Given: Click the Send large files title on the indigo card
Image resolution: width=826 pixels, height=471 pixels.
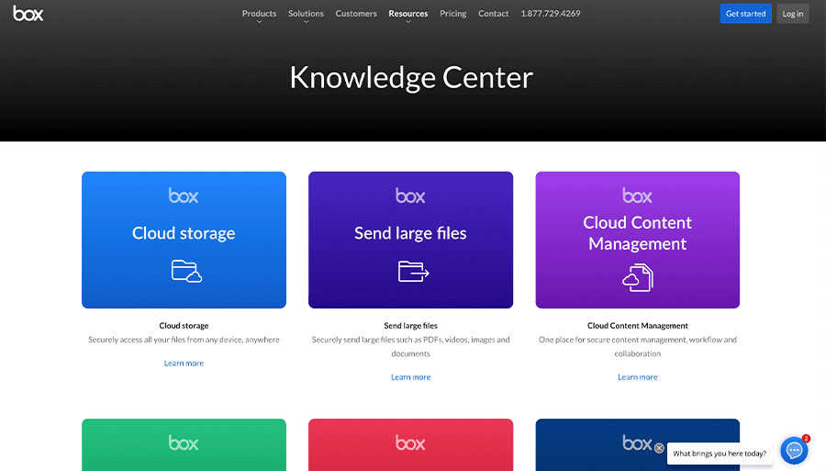Looking at the screenshot, I should click(x=410, y=233).
